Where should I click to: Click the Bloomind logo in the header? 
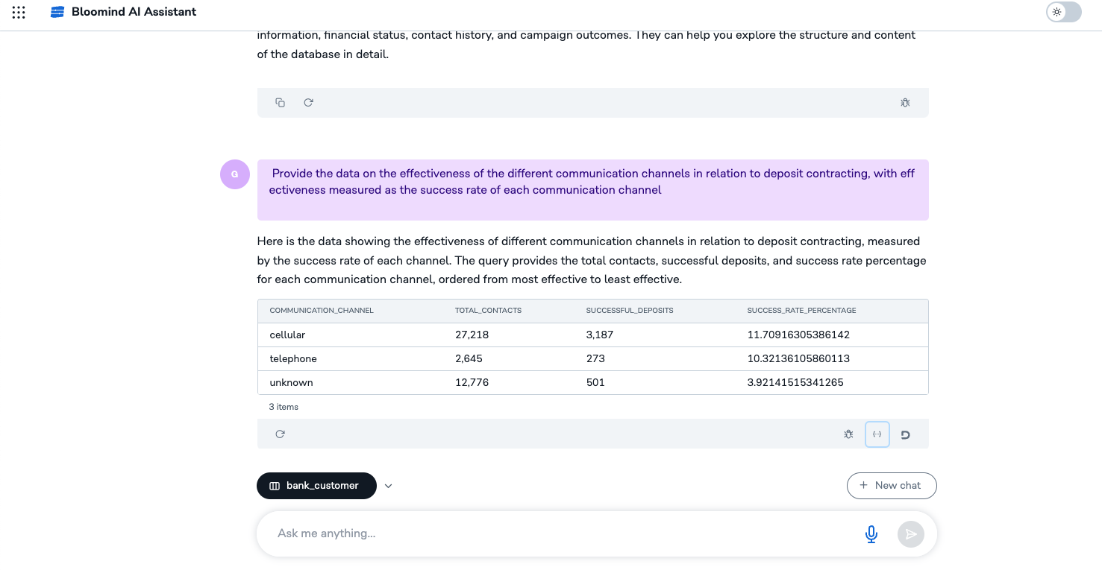click(x=58, y=12)
